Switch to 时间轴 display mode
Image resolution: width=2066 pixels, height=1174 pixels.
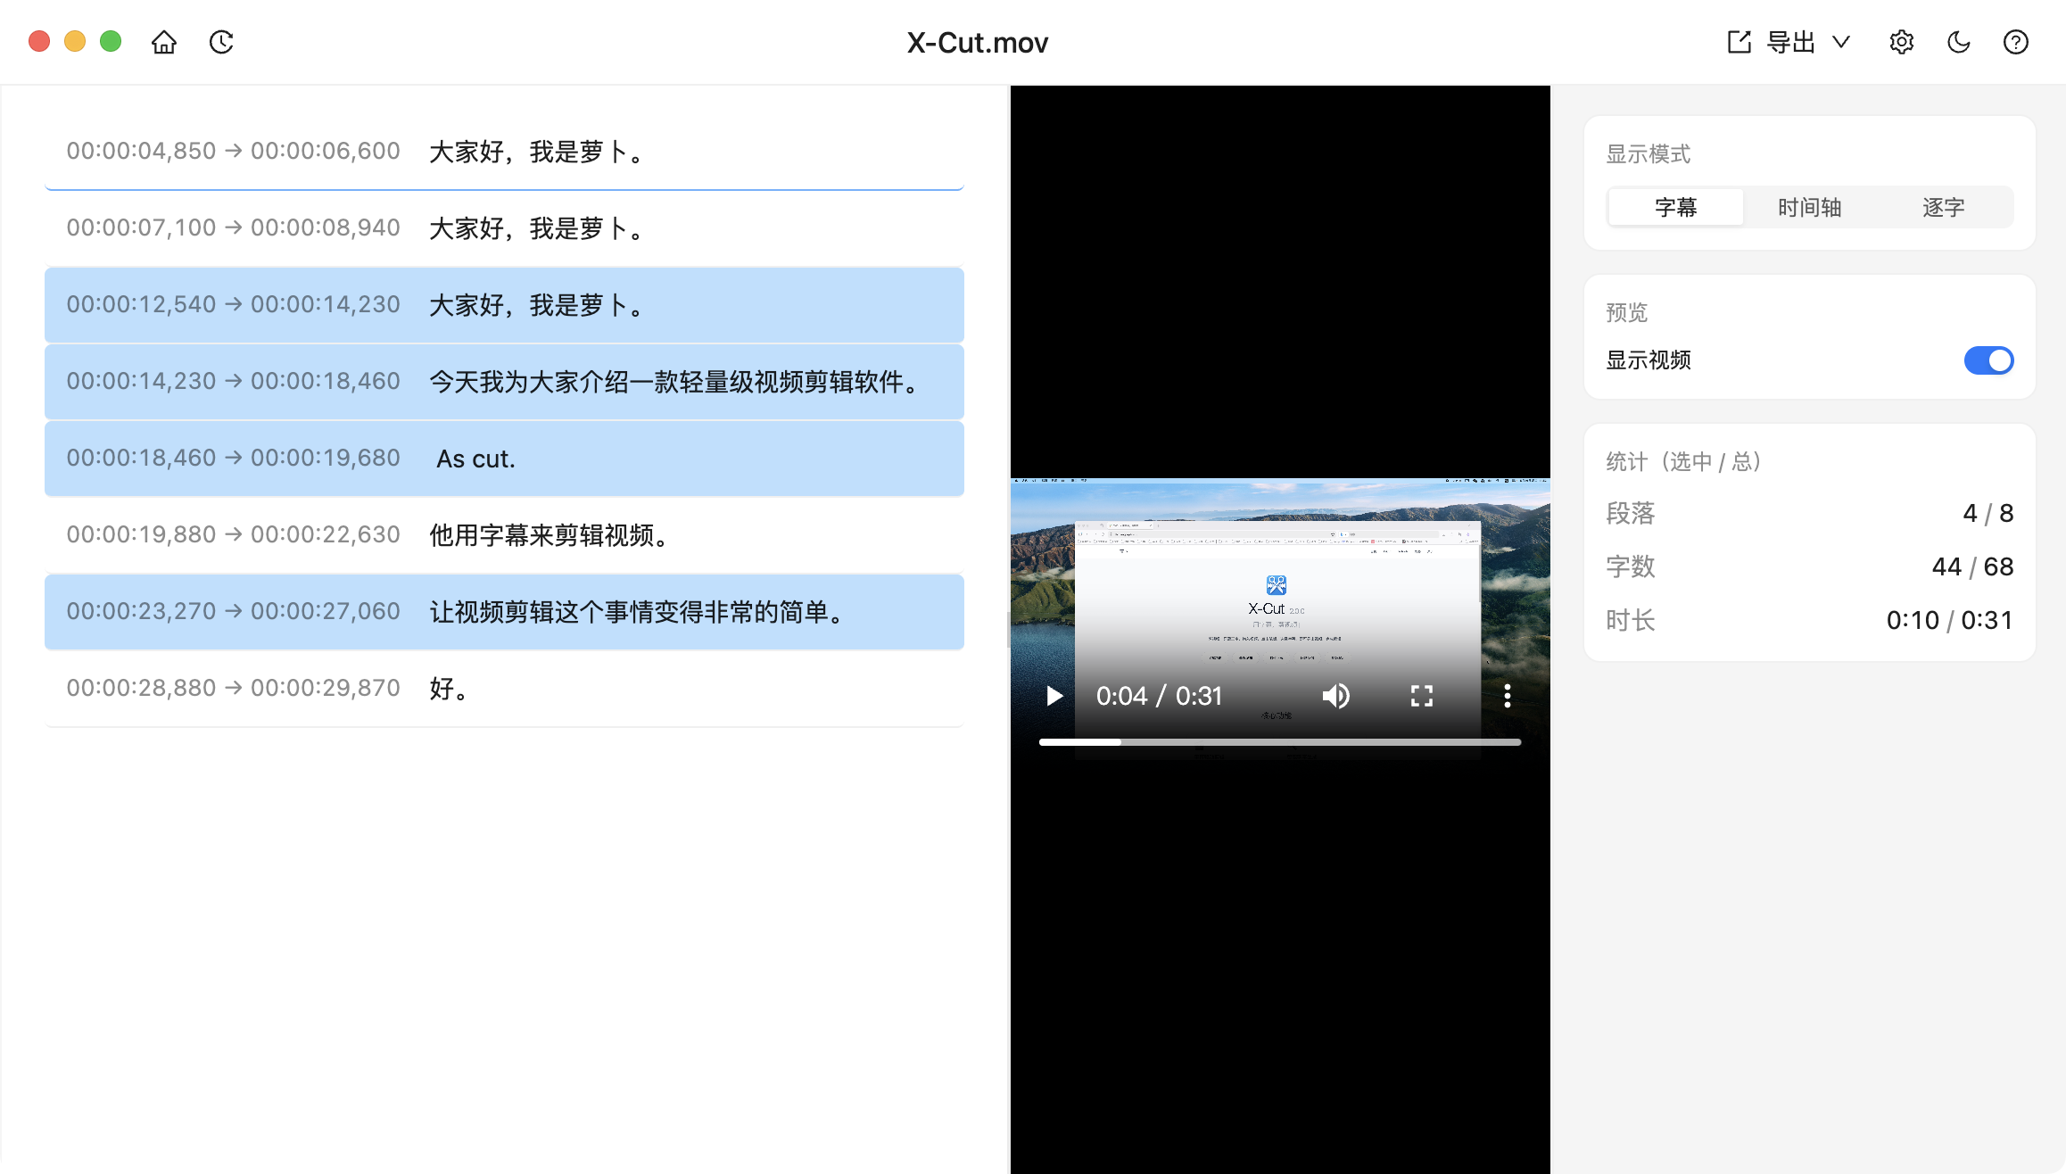coord(1809,207)
